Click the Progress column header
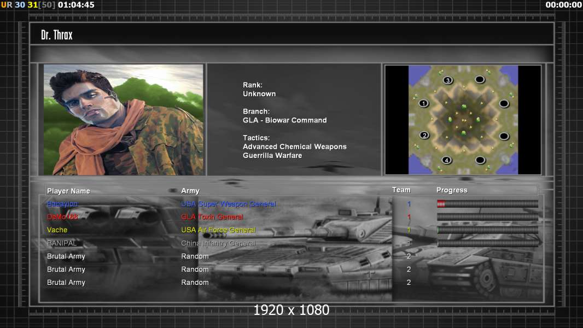The image size is (583, 328). pos(452,190)
